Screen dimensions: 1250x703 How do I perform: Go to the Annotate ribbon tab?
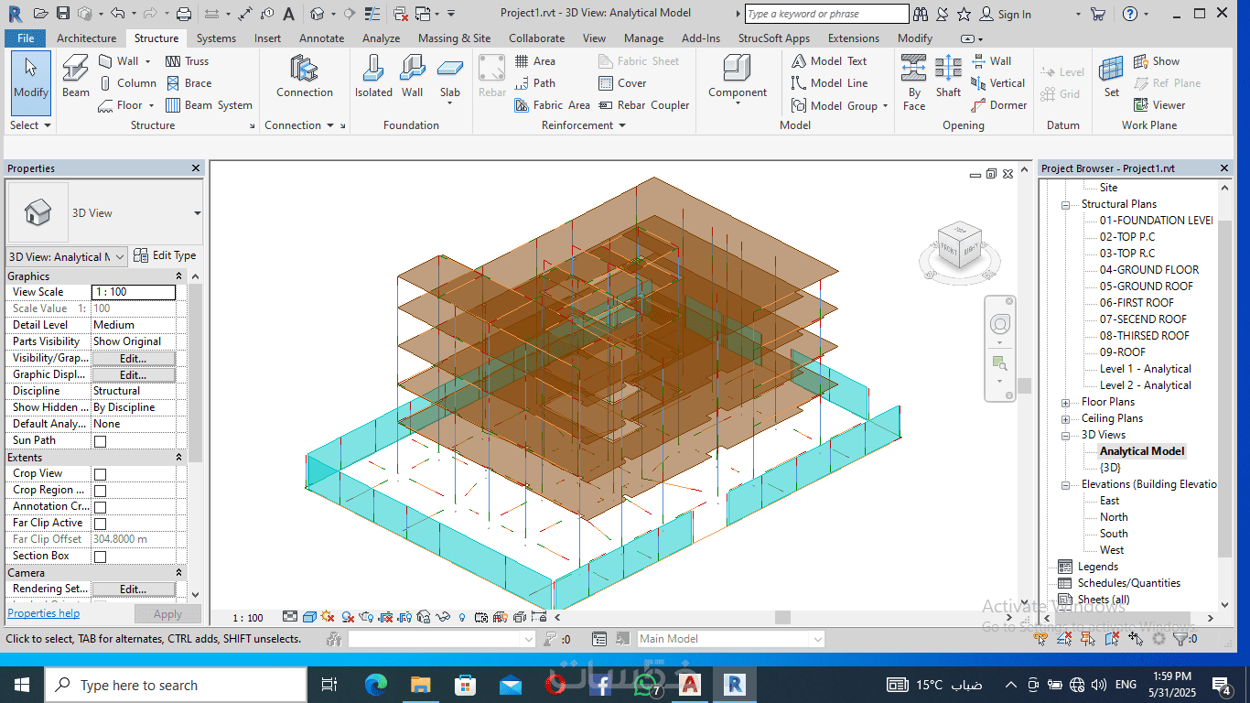321,38
